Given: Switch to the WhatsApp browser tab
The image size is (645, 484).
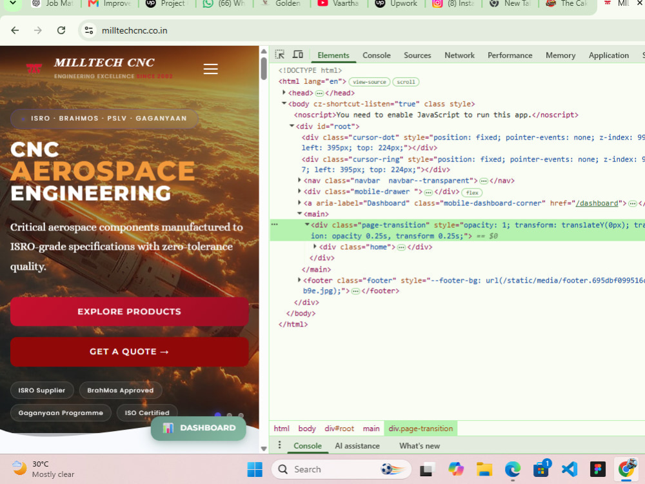Looking at the screenshot, I should 224,4.
